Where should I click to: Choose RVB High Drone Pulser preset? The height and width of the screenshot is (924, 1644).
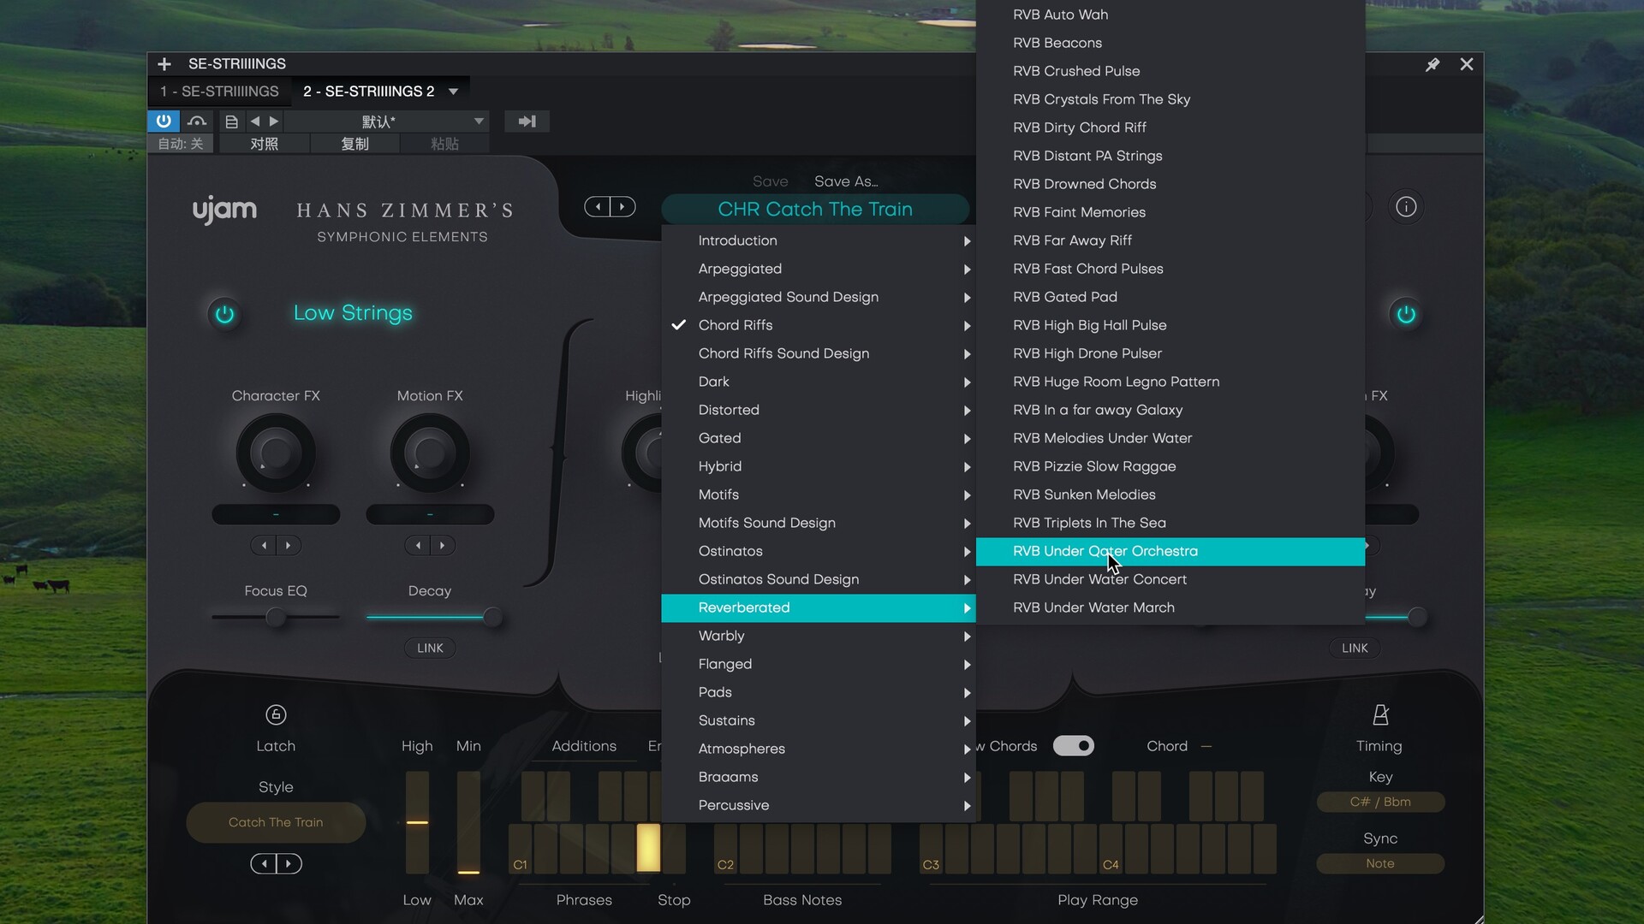click(1170, 354)
